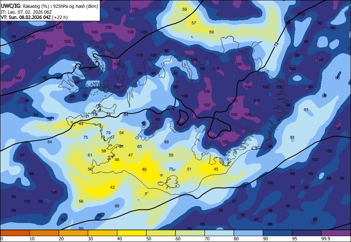The height and width of the screenshot is (242, 351).
Task: Click the humidity value '88' on the map
Action: click(x=166, y=142)
